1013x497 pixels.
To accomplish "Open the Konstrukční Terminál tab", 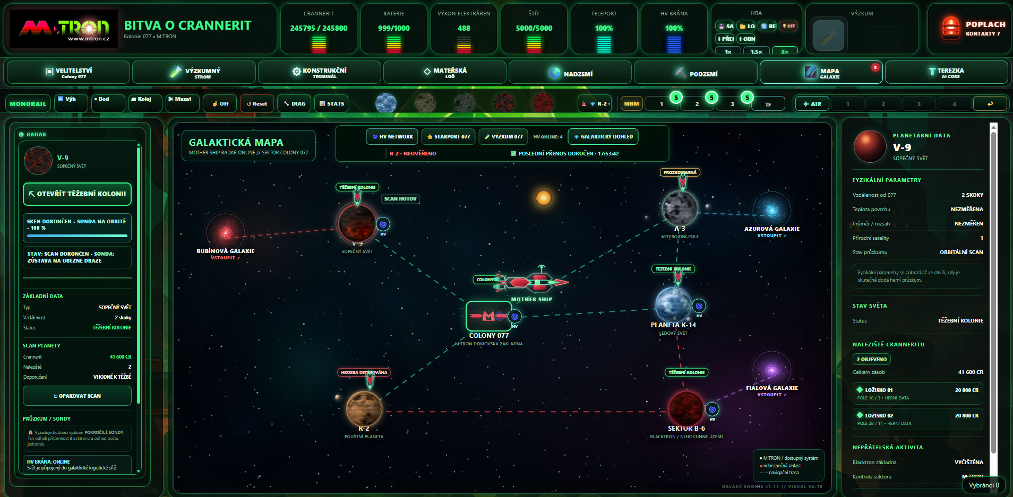I will (x=319, y=73).
